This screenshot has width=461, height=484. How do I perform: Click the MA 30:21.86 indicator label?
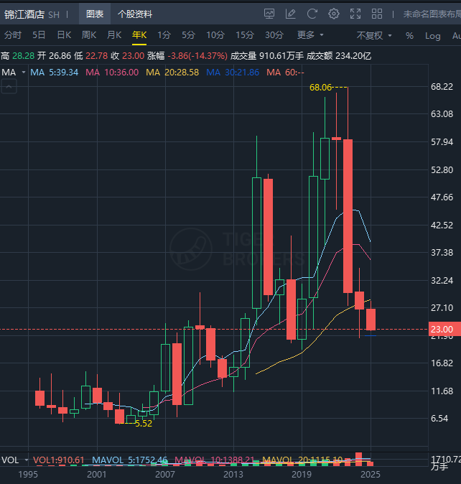233,73
